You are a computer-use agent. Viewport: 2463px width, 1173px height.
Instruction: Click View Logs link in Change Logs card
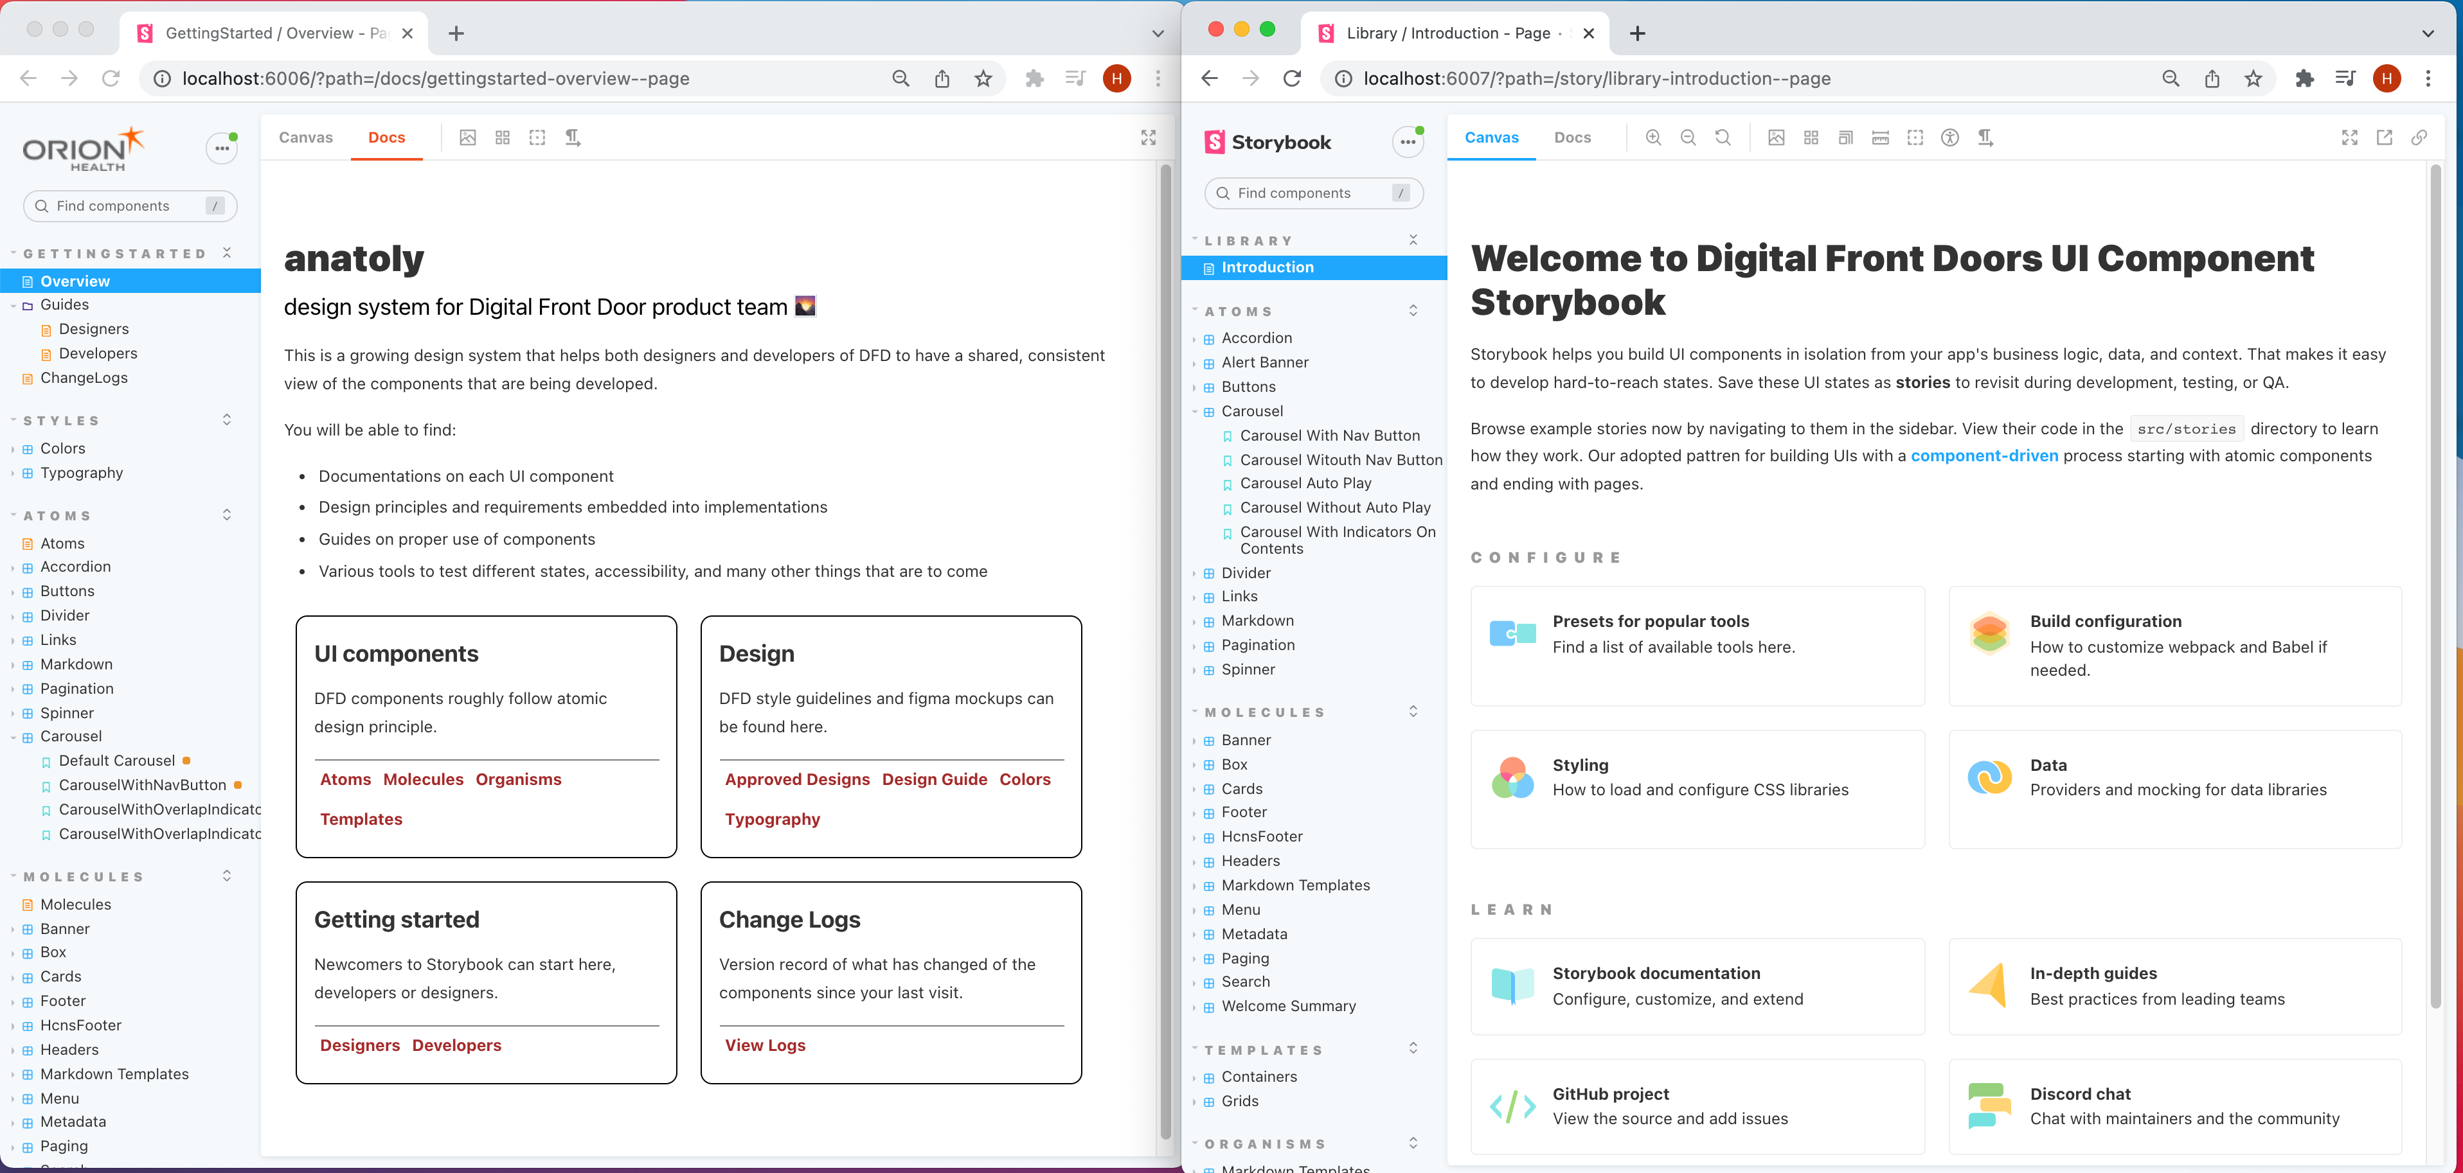(x=765, y=1046)
